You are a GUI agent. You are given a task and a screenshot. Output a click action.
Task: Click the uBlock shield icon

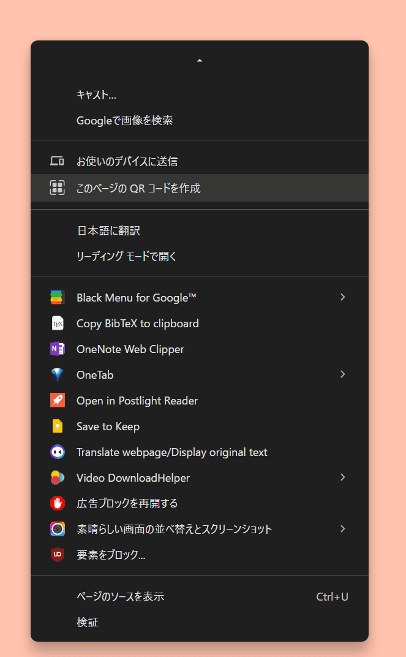pyautogui.click(x=57, y=555)
